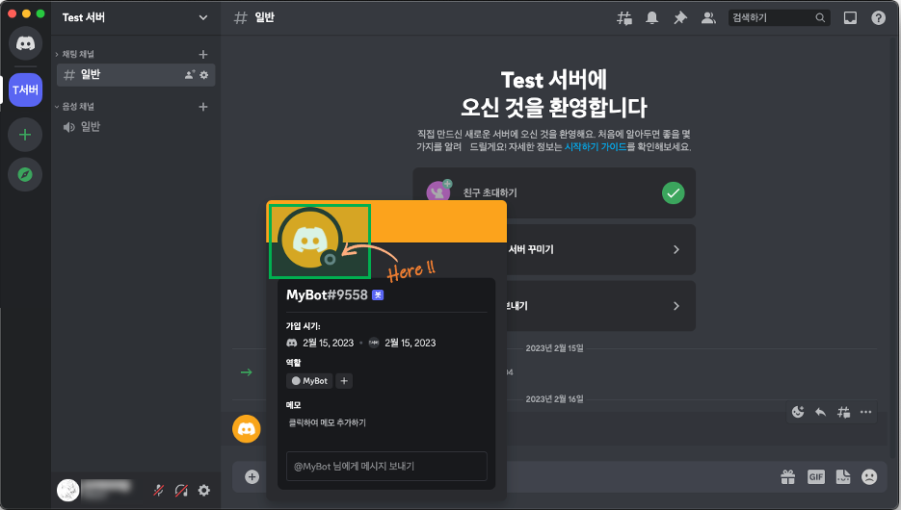Open the threads icon in the header
Screen dimensions: 901x510
[624, 17]
